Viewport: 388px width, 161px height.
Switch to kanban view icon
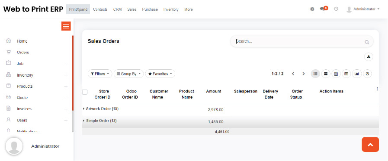coord(326,74)
